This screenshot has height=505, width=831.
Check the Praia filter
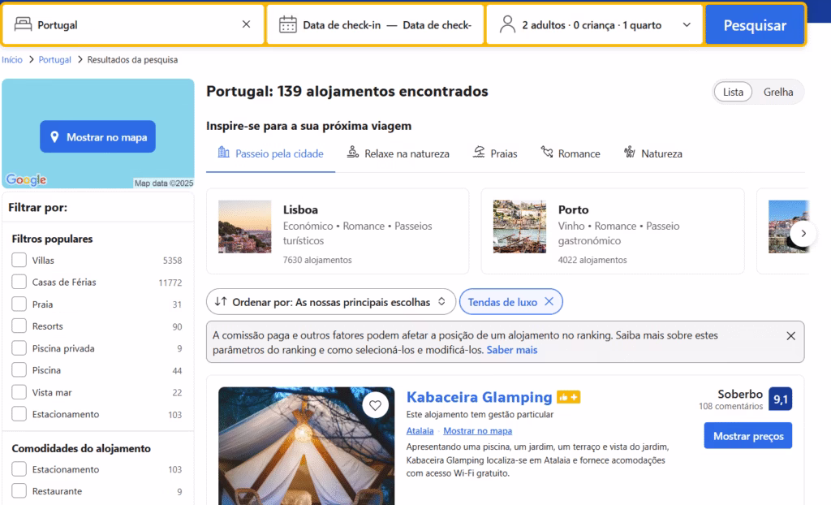point(19,304)
